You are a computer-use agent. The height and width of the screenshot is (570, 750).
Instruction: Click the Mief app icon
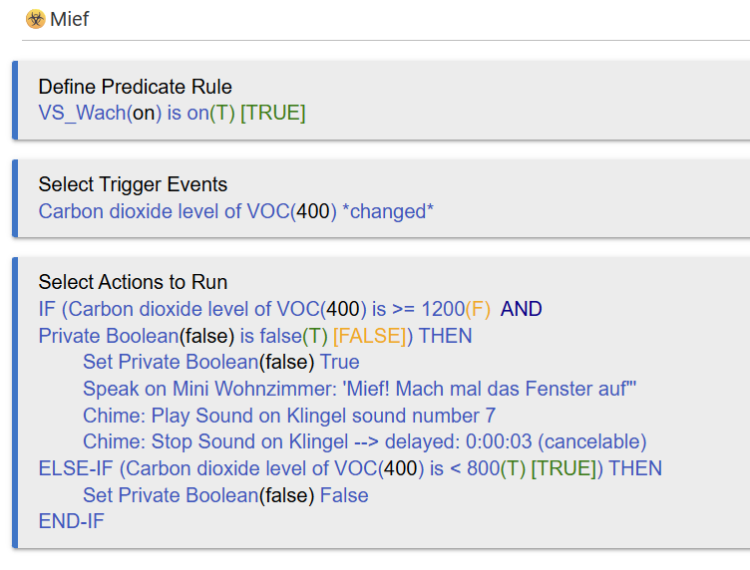tap(35, 19)
